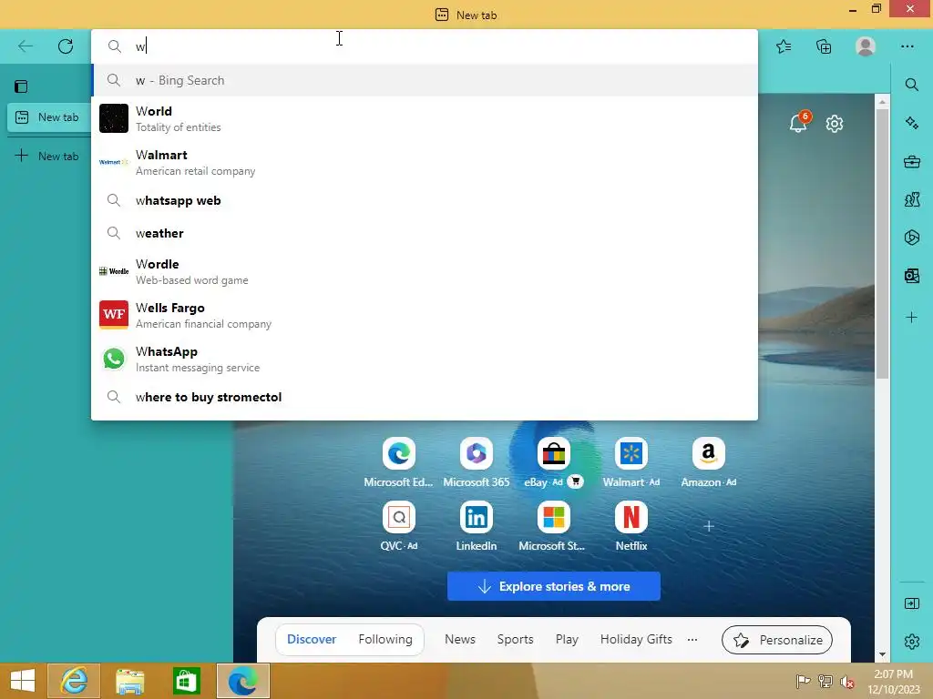Open page settings gear icon
Image resolution: width=933 pixels, height=699 pixels.
point(835,124)
